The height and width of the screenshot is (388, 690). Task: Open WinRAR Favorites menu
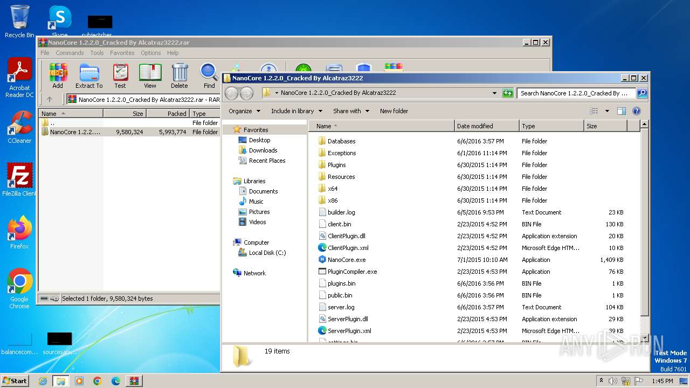point(122,53)
